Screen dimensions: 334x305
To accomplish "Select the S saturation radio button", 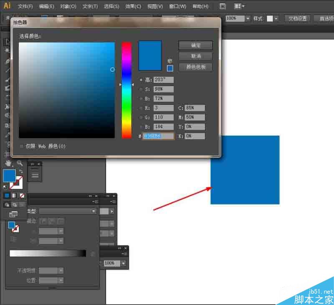I will tap(141, 89).
